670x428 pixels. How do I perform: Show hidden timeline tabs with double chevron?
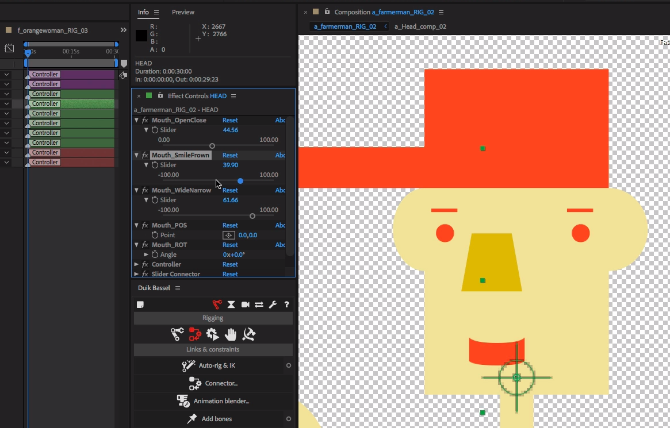coord(124,30)
